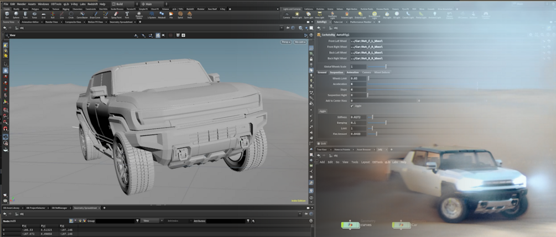Select the Platonic Solids shelf tool
Viewport: 556px width, 237px height.
click(139, 15)
